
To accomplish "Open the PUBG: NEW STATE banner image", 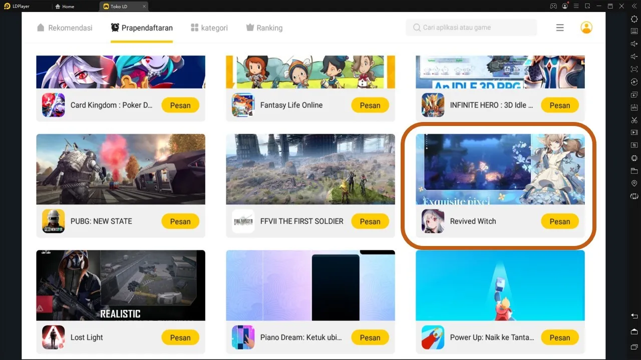I will coord(121,169).
